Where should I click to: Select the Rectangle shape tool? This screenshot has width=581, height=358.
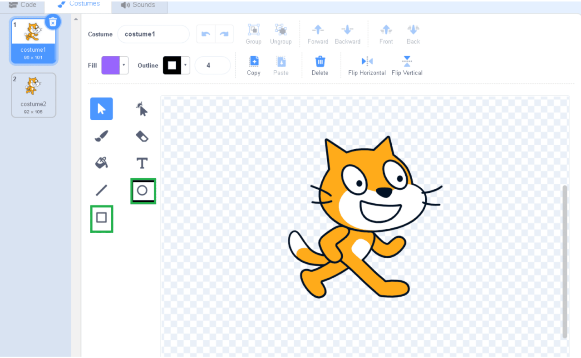pyautogui.click(x=101, y=219)
